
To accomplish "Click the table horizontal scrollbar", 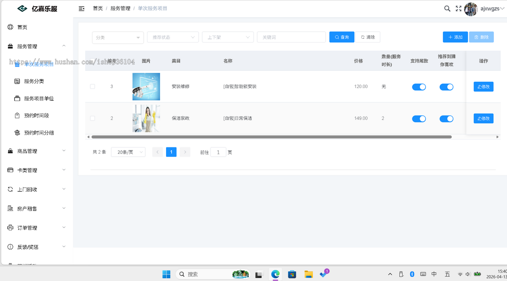I will click(271, 137).
